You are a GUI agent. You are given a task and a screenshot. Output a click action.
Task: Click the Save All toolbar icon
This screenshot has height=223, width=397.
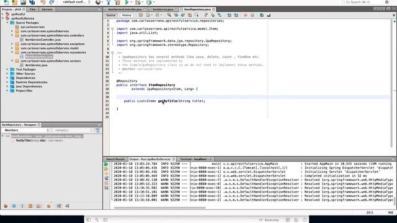pos(32,2)
